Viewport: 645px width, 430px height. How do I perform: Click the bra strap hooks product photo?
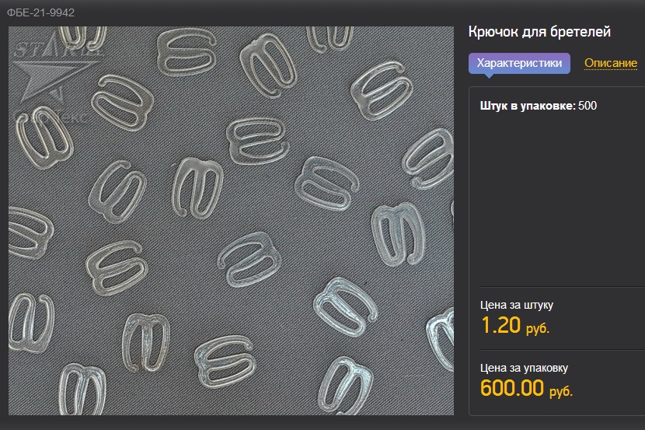pyautogui.click(x=233, y=233)
